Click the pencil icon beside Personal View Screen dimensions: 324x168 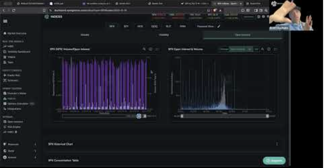pyautogui.click(x=219, y=26)
